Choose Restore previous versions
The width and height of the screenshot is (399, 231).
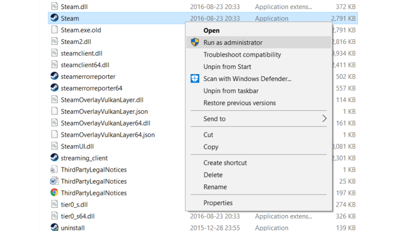click(x=259, y=103)
